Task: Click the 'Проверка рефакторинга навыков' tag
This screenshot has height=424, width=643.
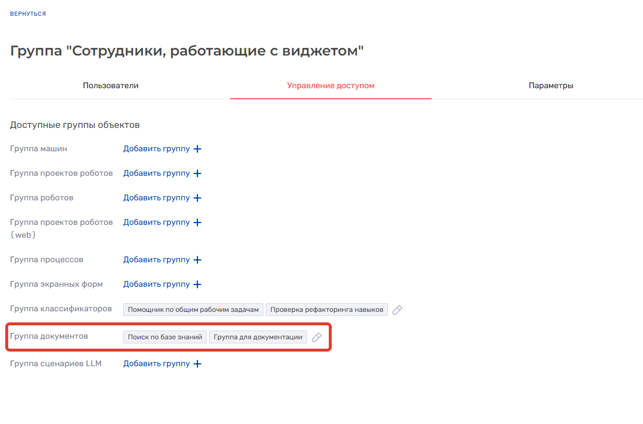Action: [x=326, y=310]
